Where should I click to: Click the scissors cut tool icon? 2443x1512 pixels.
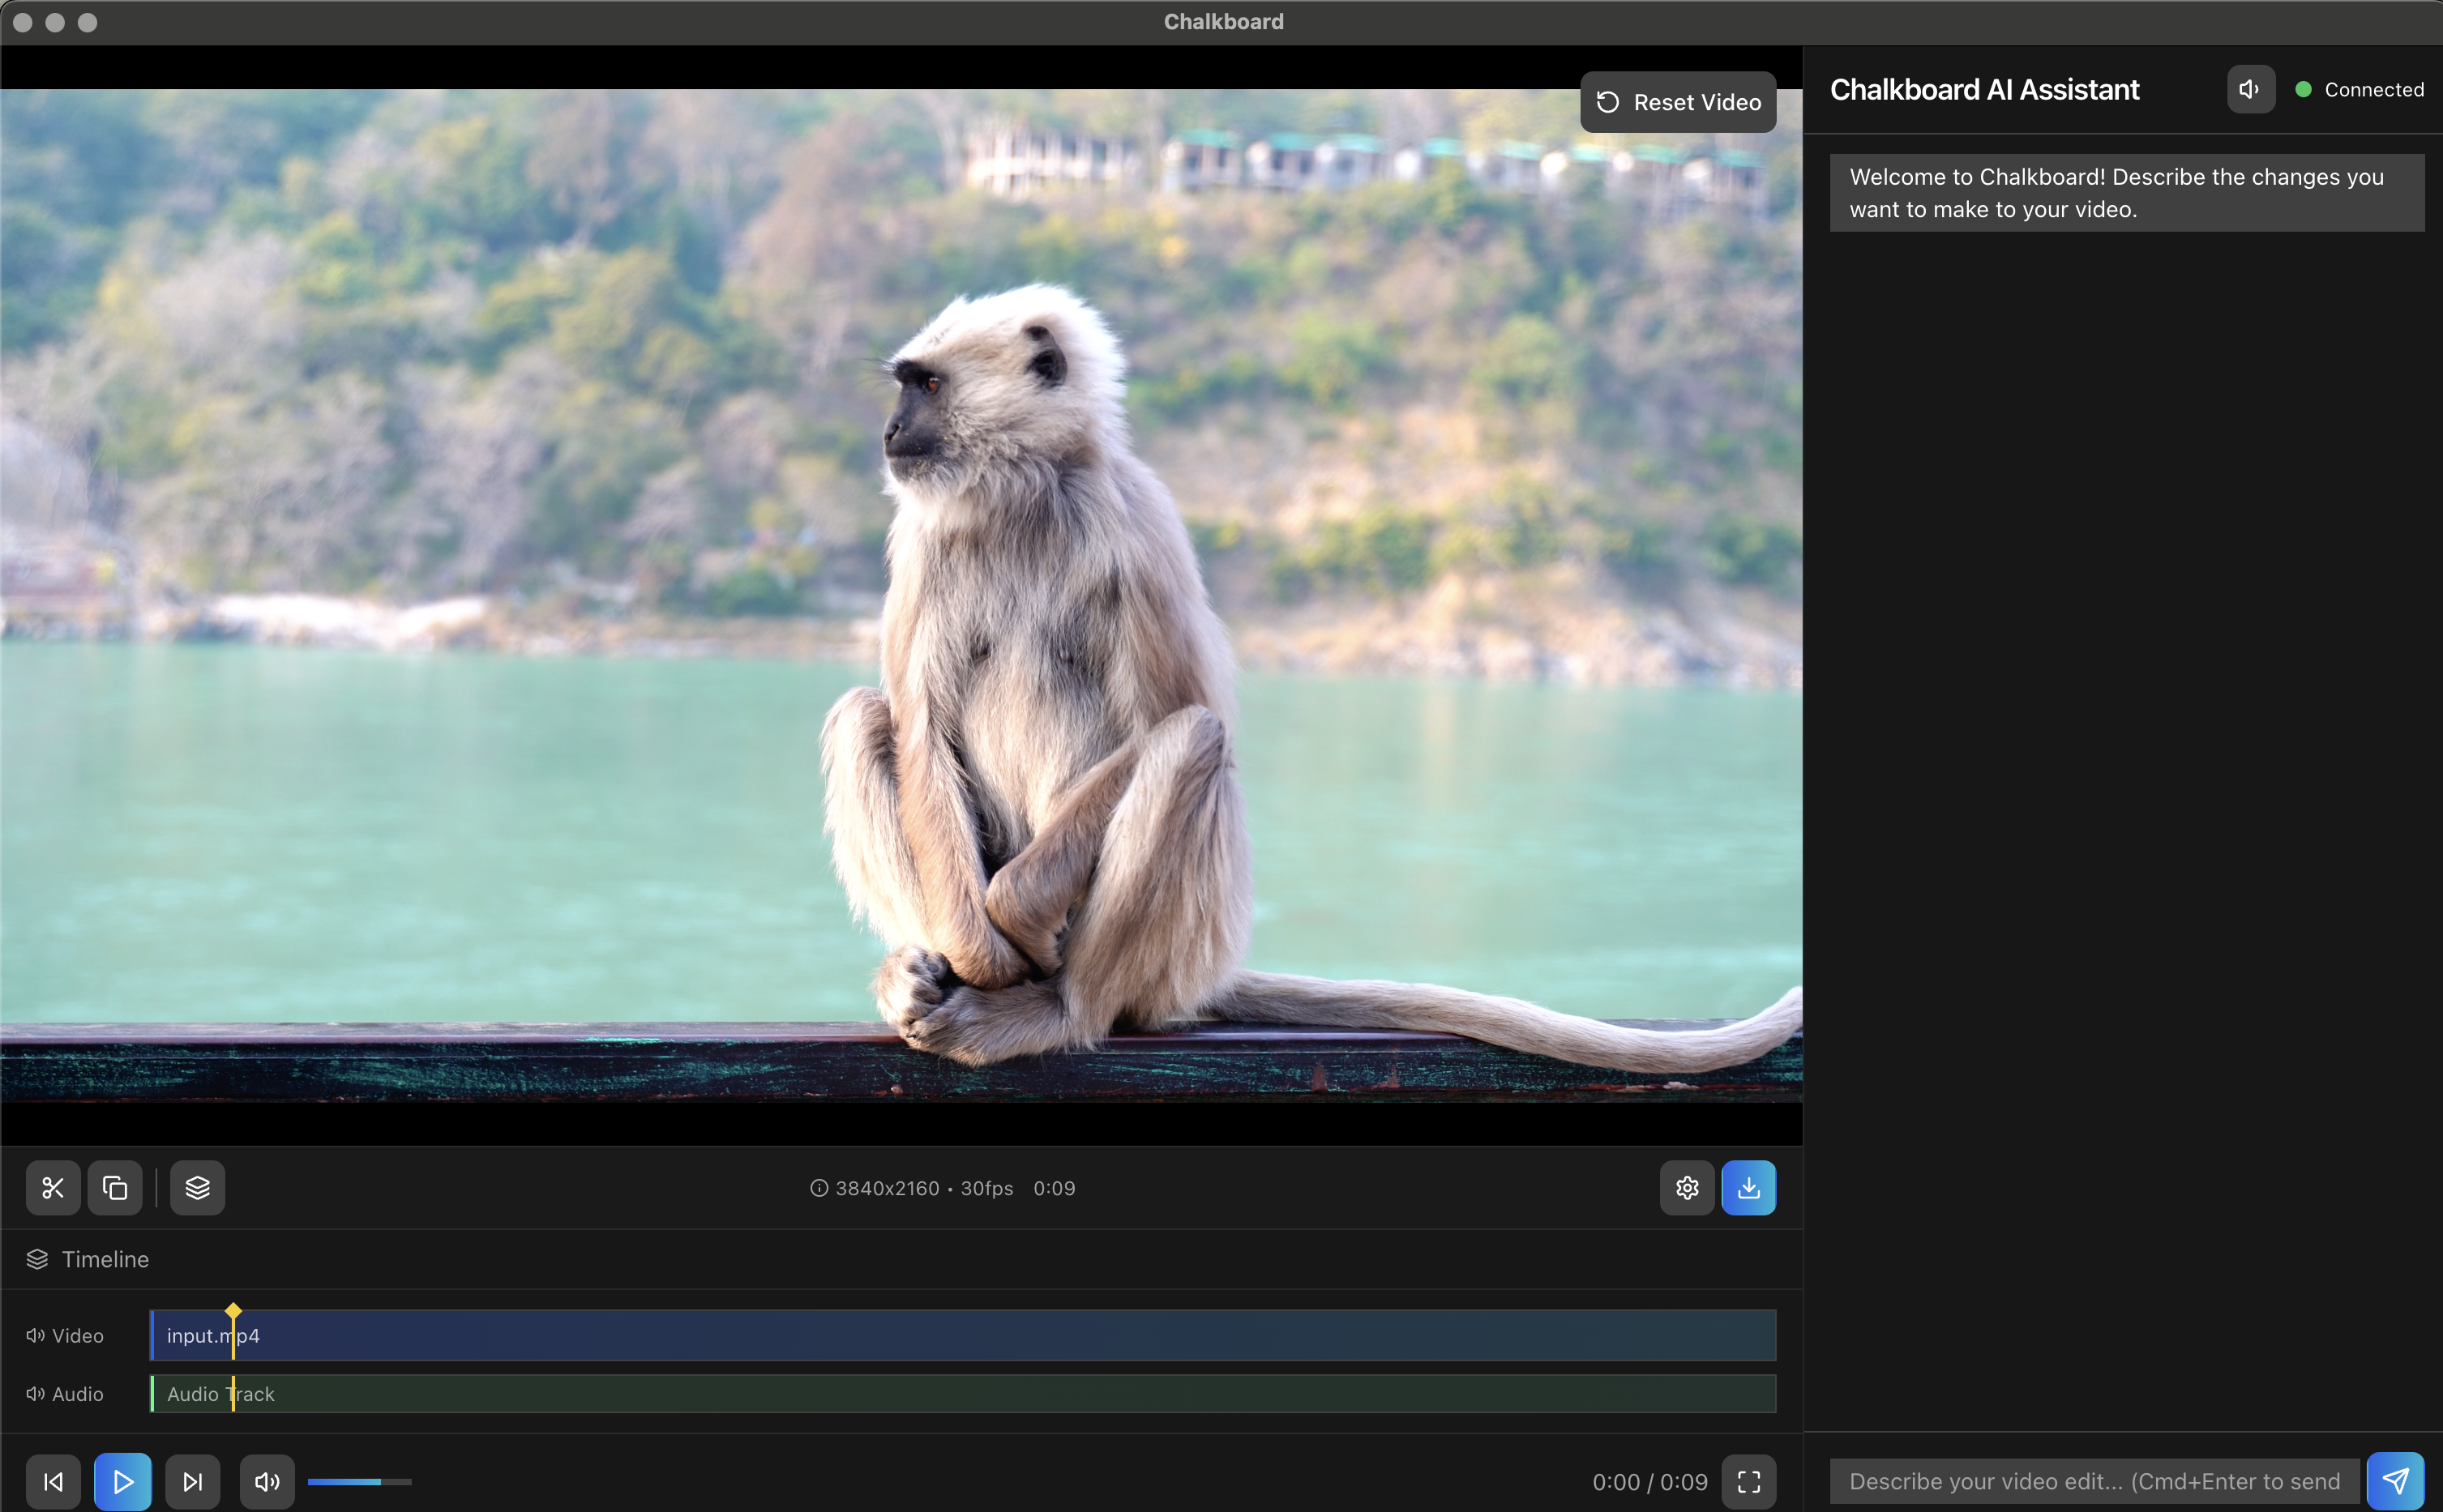(53, 1188)
